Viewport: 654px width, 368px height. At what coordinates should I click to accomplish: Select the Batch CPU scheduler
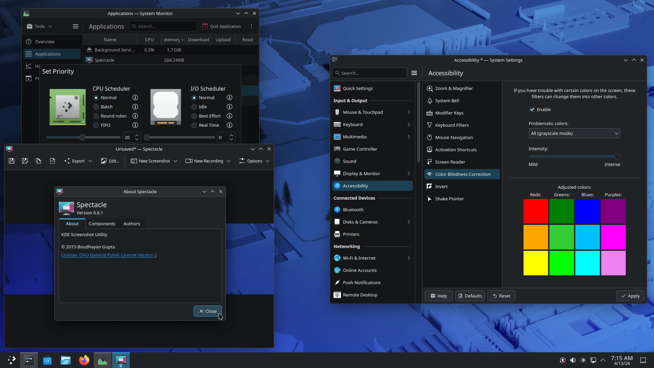[96, 107]
